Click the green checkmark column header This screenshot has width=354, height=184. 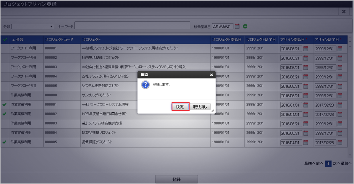(x=5, y=40)
